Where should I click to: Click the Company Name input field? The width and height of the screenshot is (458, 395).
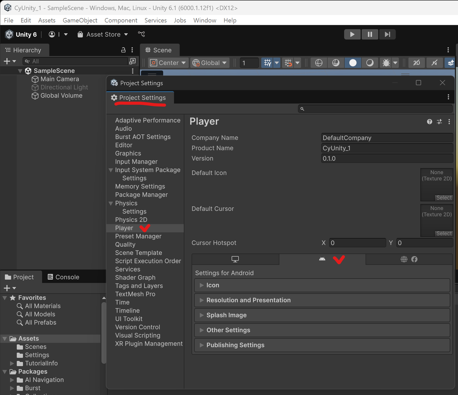pos(387,138)
